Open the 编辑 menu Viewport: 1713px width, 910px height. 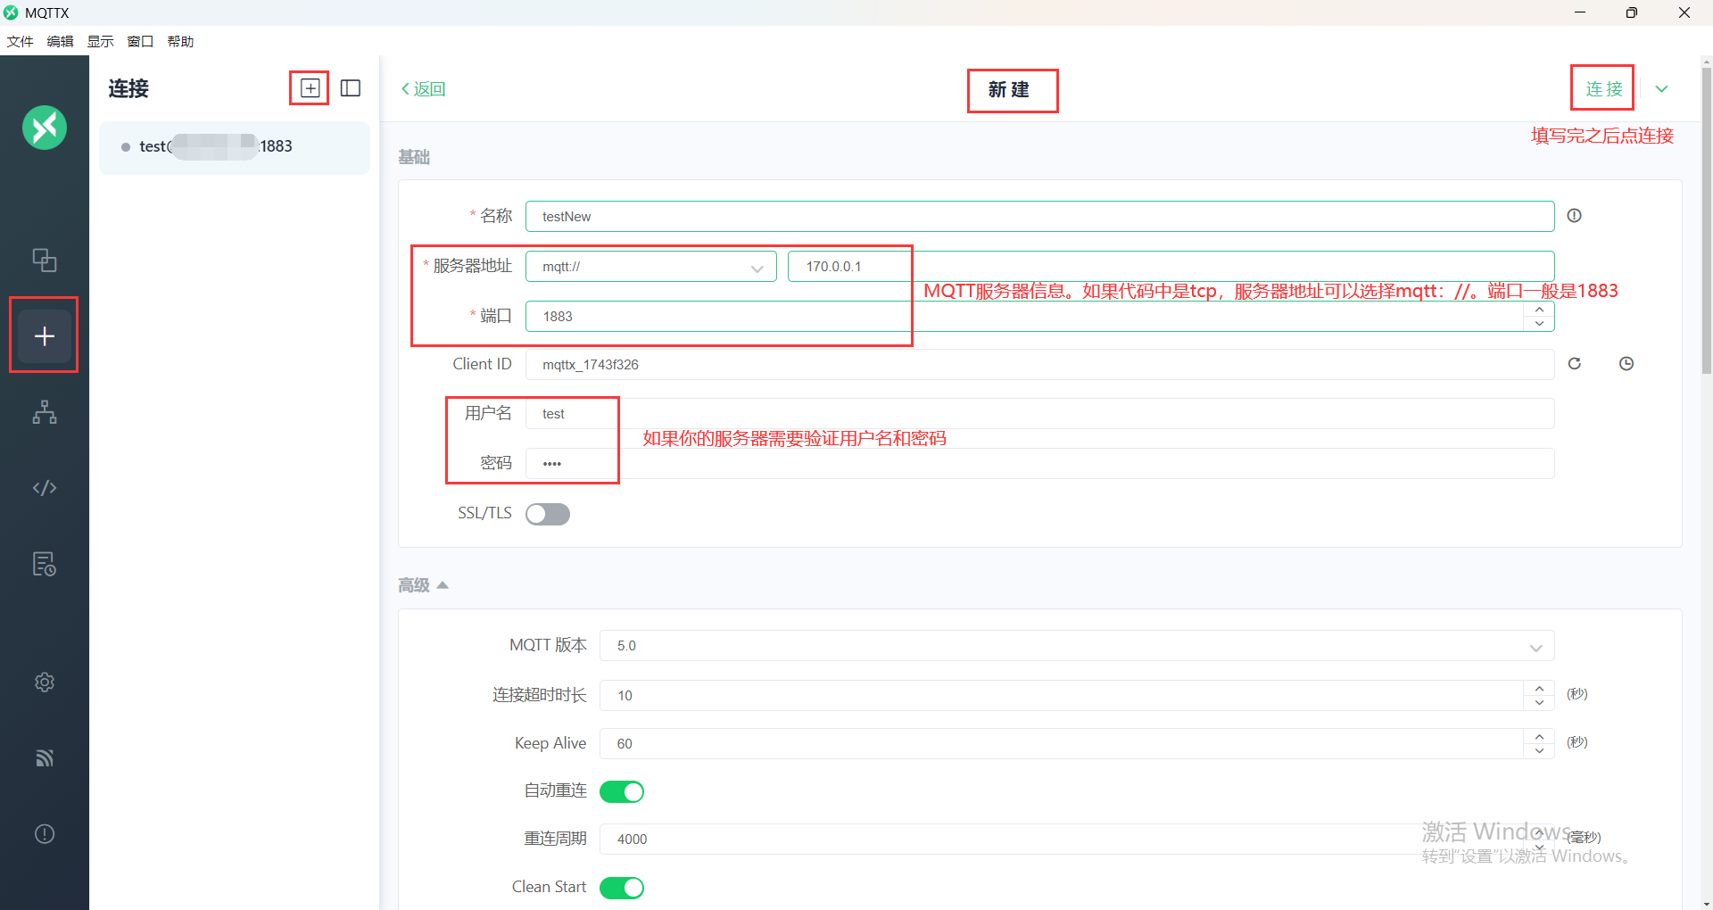(x=60, y=41)
